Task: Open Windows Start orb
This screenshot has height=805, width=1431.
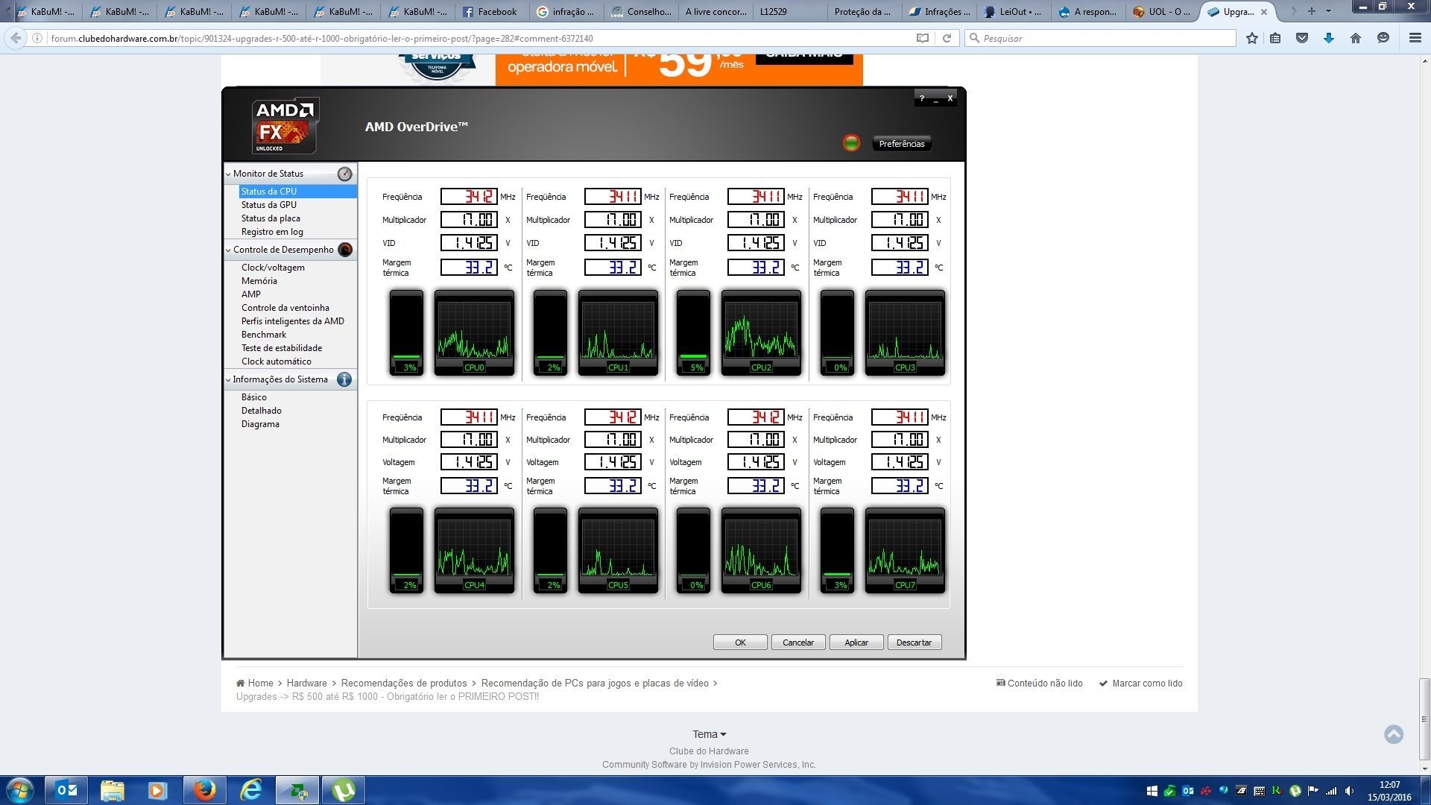Action: (x=20, y=790)
